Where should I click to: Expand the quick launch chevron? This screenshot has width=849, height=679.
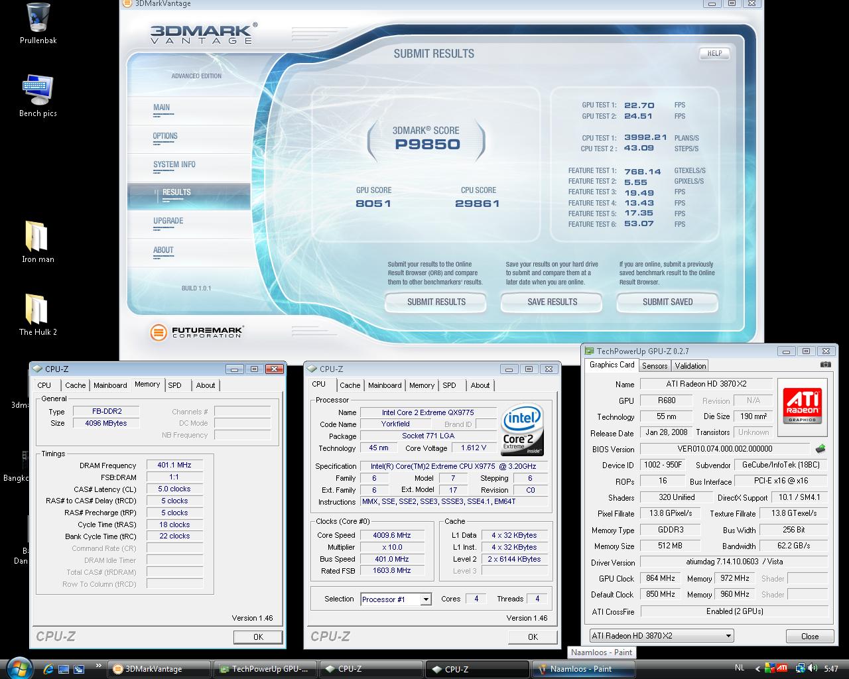99,665
